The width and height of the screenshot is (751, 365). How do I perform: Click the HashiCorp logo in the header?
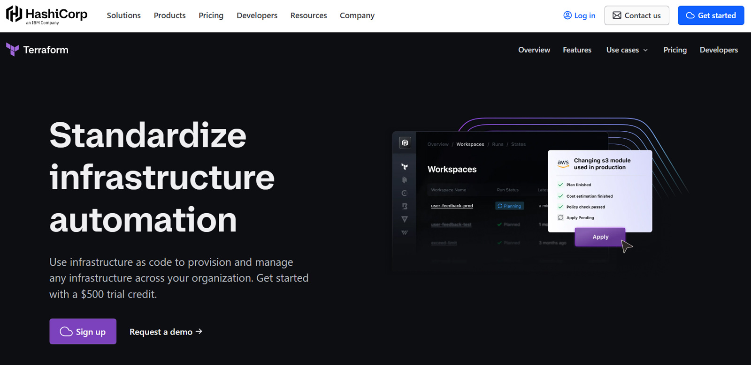point(46,15)
